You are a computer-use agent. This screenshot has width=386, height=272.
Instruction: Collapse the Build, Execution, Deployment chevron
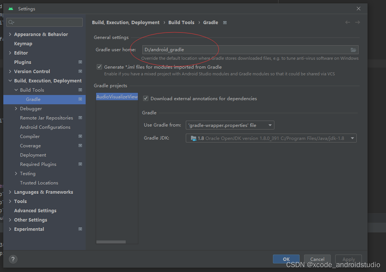point(10,81)
